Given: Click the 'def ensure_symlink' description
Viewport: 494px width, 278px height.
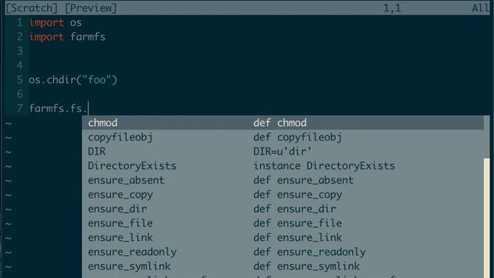Looking at the screenshot, I should [x=306, y=266].
